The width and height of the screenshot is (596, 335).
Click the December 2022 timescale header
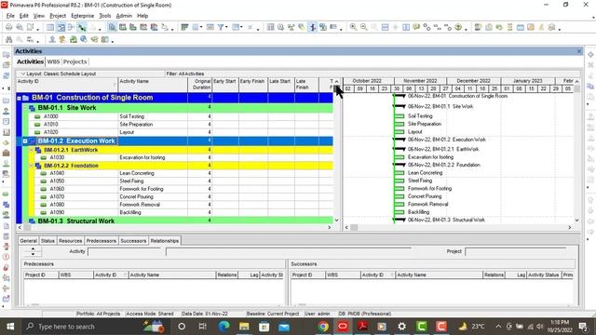473,81
